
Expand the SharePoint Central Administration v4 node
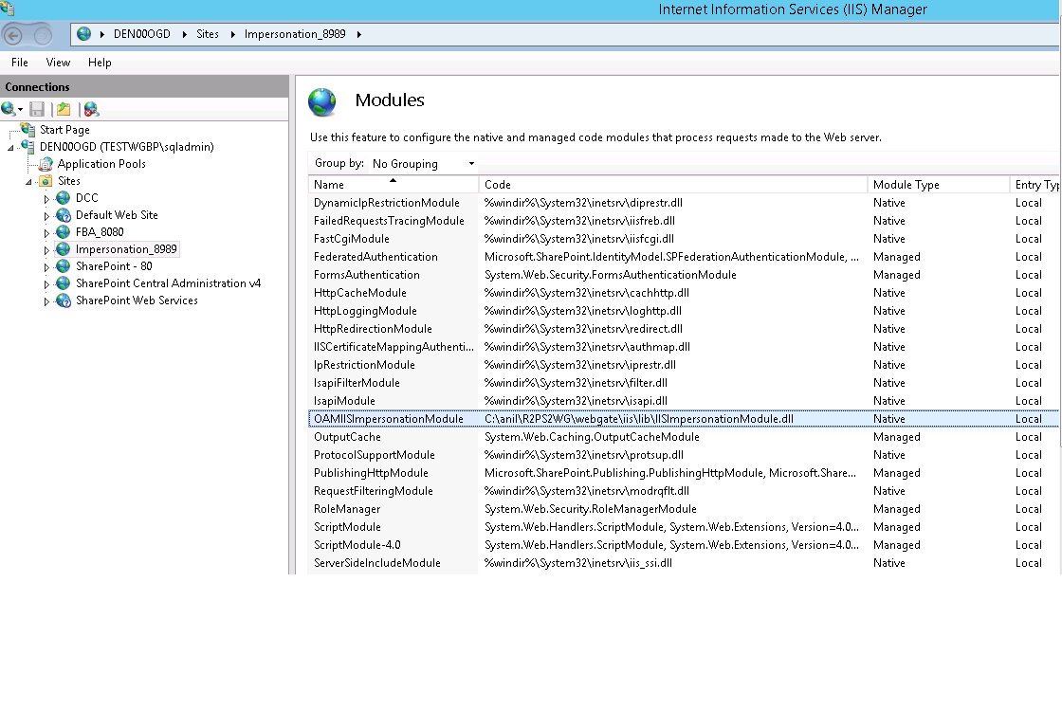(46, 284)
